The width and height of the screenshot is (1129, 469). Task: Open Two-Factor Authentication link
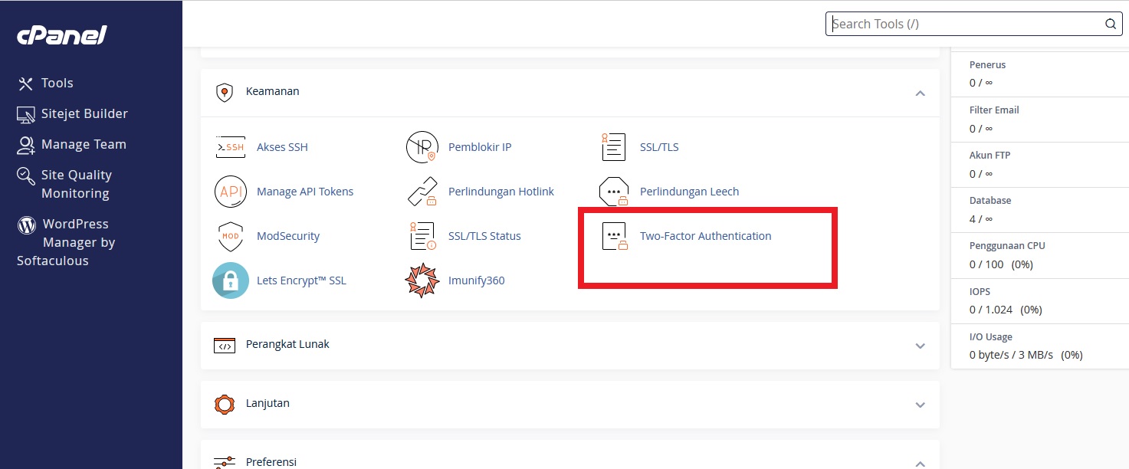tap(706, 236)
